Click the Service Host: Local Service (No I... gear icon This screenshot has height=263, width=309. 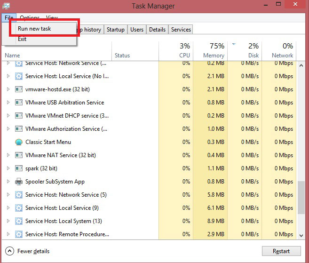19,76
